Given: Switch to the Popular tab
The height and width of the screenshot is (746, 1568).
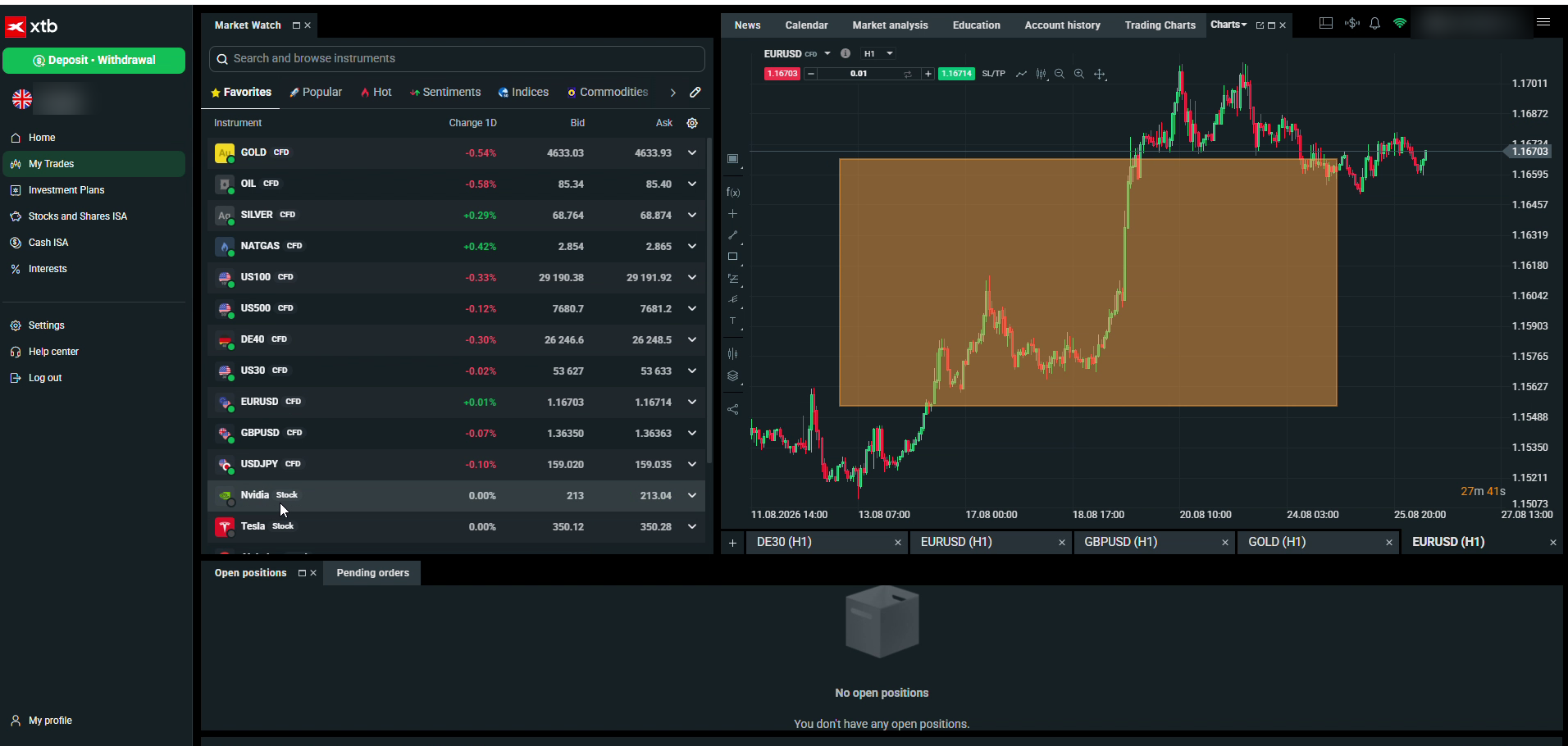Looking at the screenshot, I should coord(316,92).
